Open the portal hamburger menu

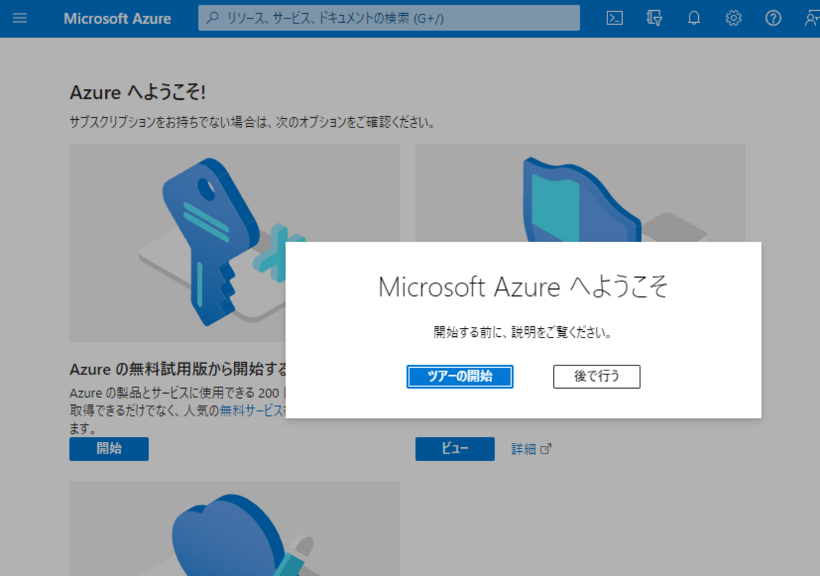[20, 18]
